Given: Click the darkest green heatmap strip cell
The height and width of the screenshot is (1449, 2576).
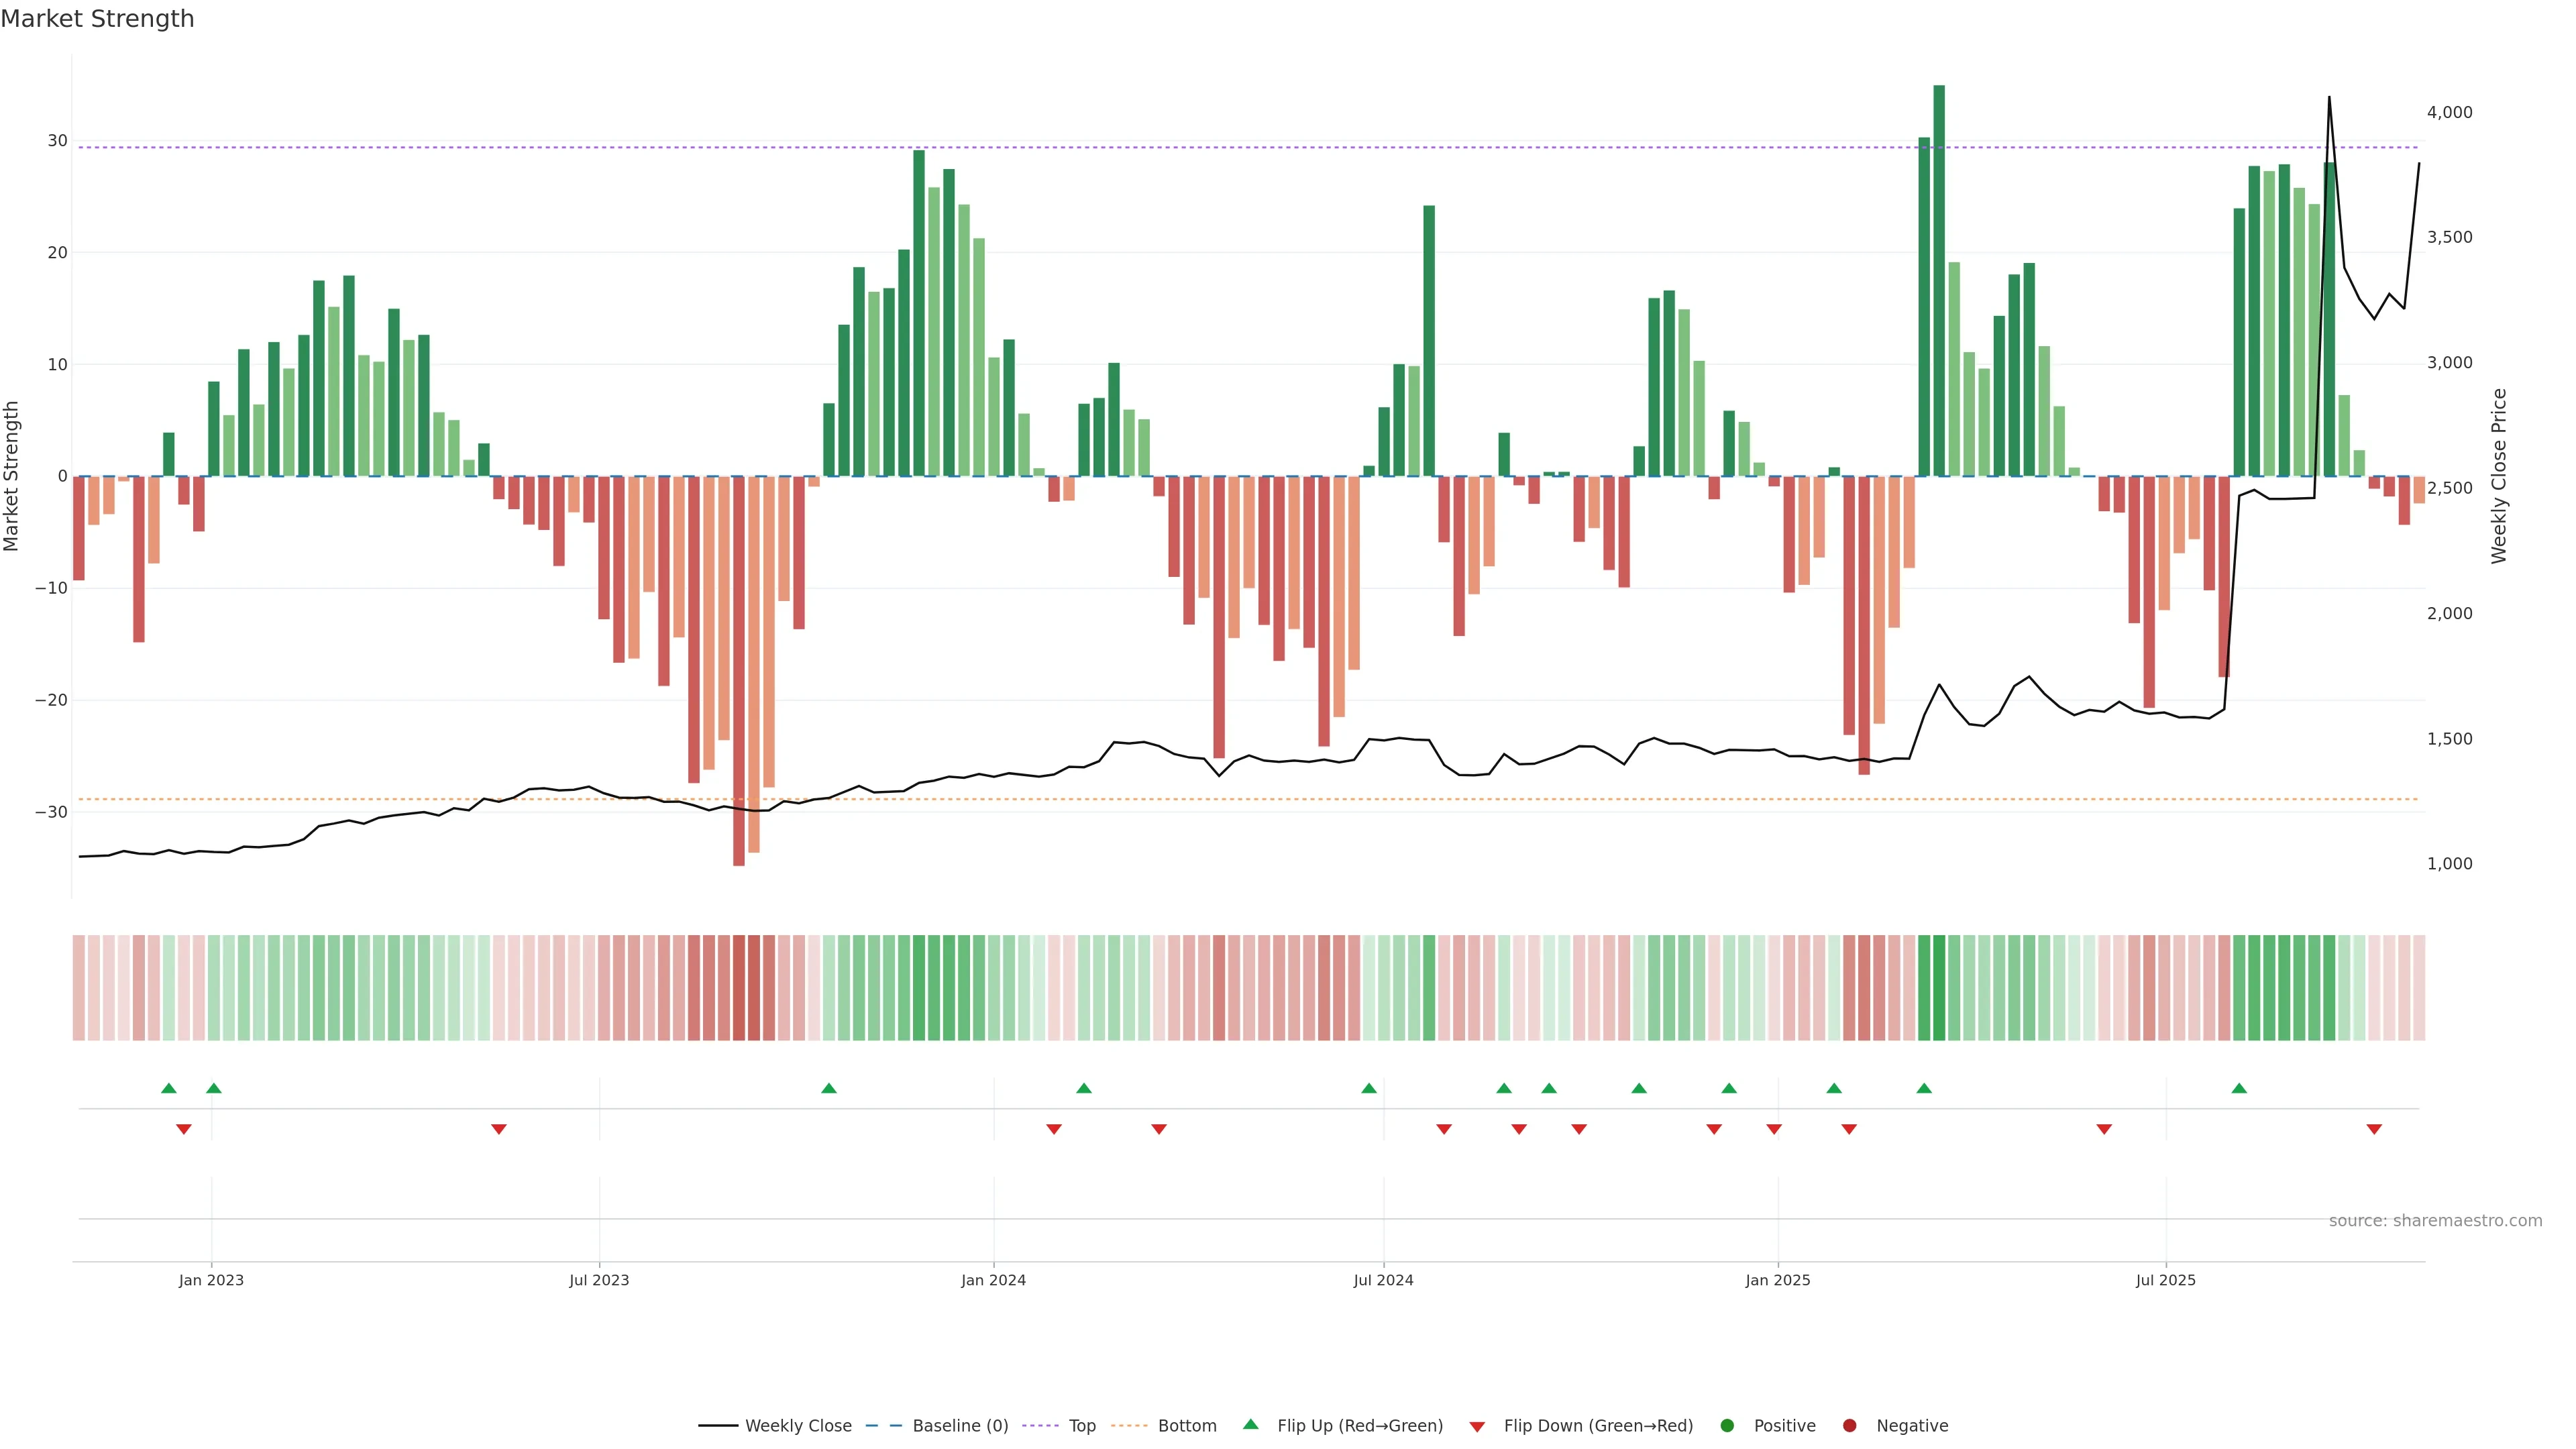Looking at the screenshot, I should [1939, 988].
